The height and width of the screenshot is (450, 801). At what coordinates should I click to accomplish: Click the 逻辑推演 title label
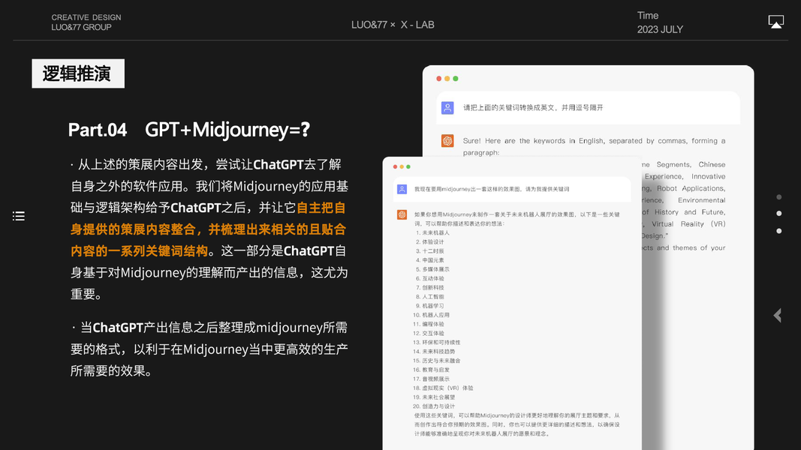pyautogui.click(x=77, y=73)
